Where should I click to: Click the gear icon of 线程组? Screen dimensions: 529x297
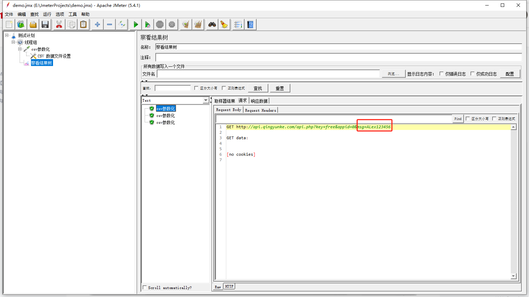[20, 42]
